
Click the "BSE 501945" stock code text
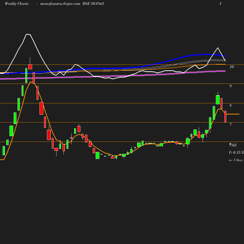[x=93, y=4]
